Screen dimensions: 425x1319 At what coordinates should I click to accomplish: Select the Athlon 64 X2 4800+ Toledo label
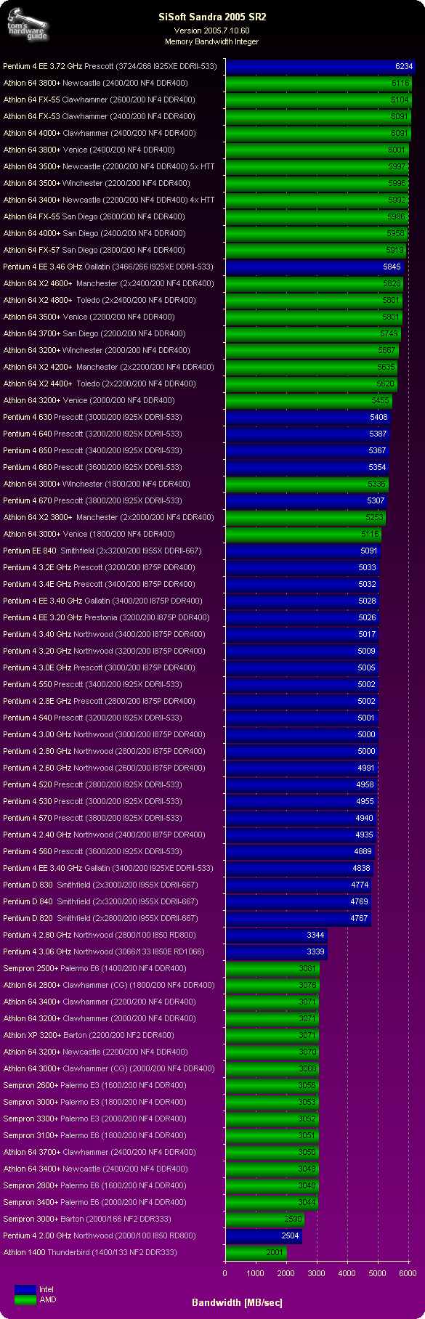(x=99, y=300)
